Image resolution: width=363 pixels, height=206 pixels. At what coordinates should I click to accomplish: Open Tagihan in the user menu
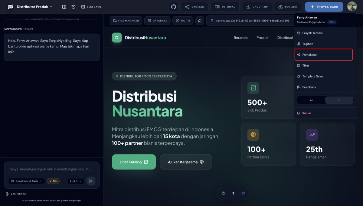(x=325, y=44)
